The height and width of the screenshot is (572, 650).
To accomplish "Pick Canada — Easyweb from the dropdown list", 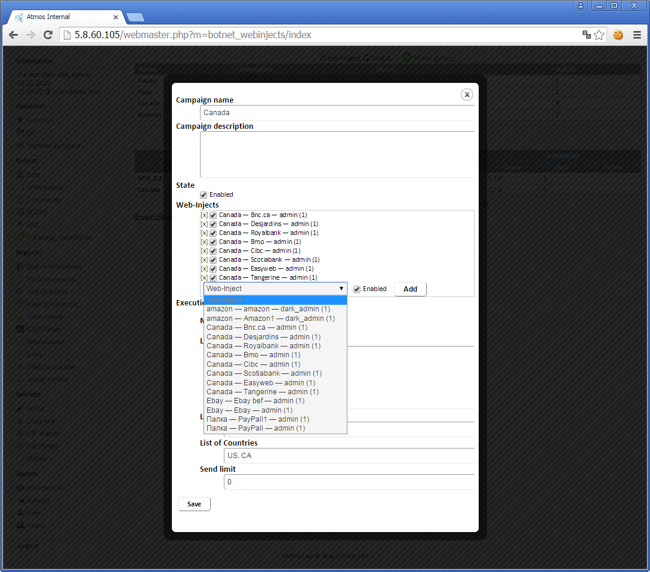I will tap(275, 383).
